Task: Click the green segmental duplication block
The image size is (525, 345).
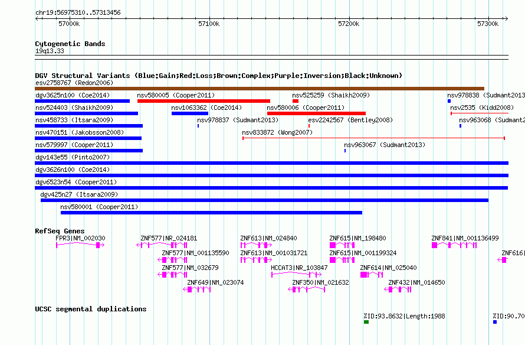Action: click(x=366, y=322)
